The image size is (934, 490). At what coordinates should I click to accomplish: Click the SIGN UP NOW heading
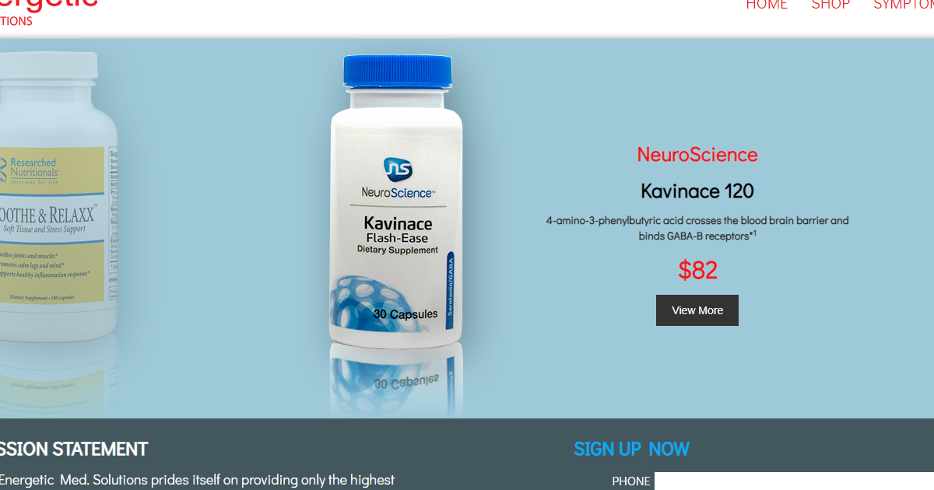coord(631,449)
